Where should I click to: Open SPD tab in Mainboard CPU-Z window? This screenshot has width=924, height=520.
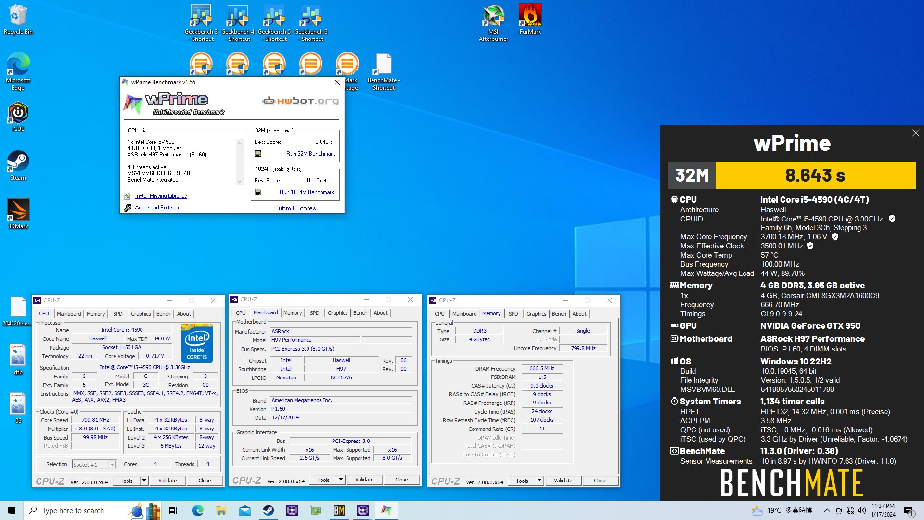click(315, 313)
